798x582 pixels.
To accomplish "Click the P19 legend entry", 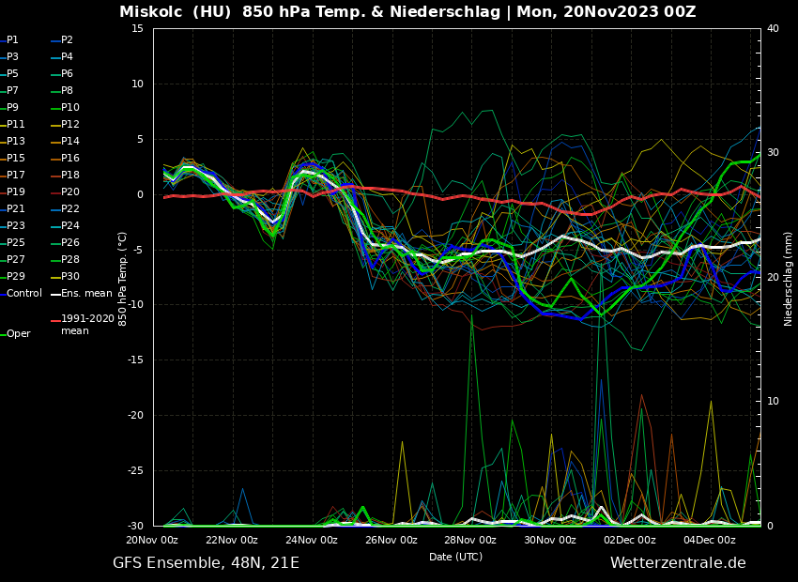I will [x=16, y=192].
